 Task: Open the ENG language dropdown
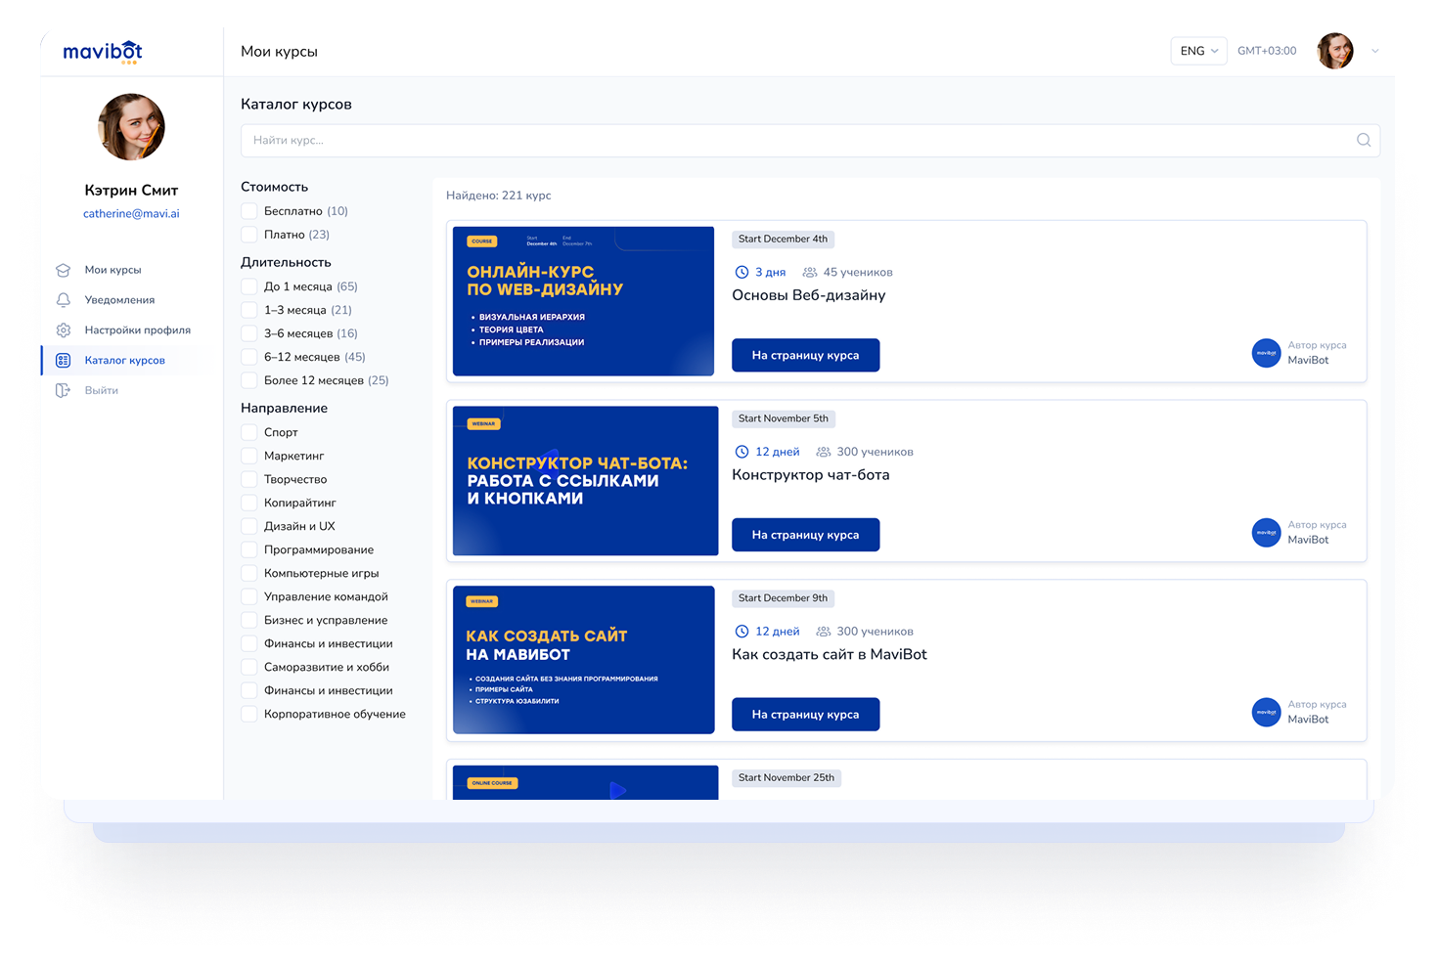pyautogui.click(x=1198, y=51)
